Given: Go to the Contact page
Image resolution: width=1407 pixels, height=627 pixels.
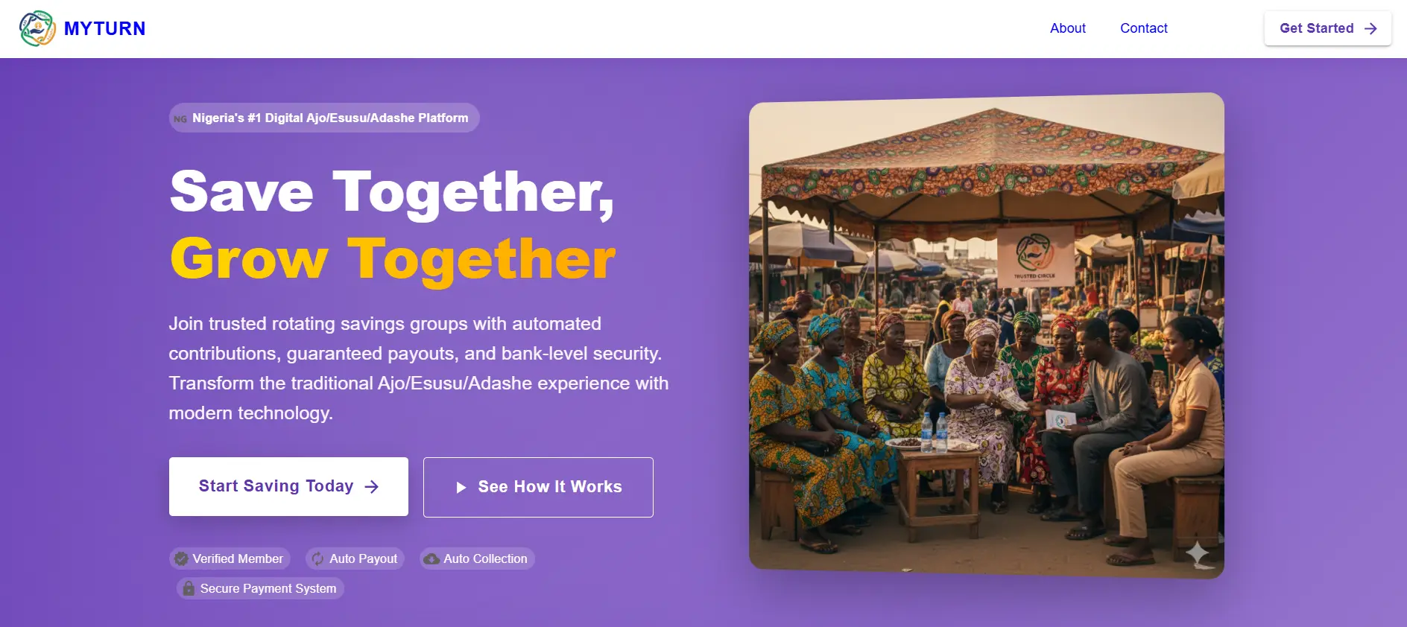Looking at the screenshot, I should [x=1143, y=28].
